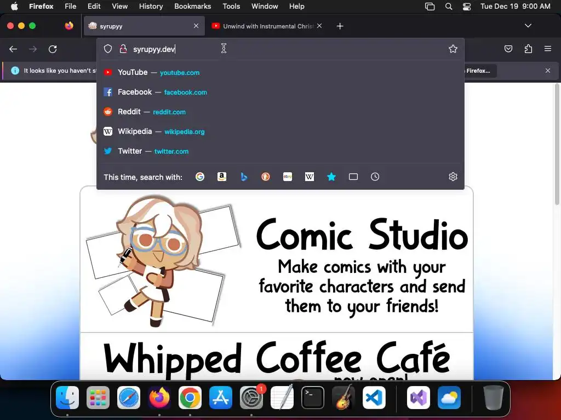Search with DuckDuckGo this time
Viewport: 561px width, 420px height.
[x=266, y=177]
